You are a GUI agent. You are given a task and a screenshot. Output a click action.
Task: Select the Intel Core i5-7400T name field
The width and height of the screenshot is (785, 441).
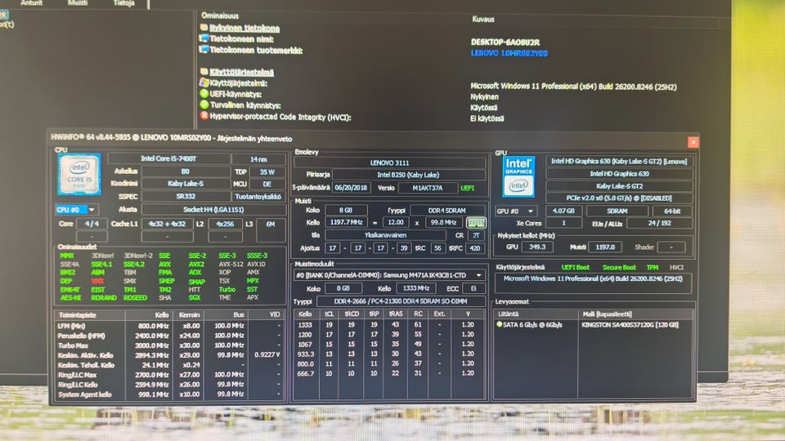click(x=168, y=158)
